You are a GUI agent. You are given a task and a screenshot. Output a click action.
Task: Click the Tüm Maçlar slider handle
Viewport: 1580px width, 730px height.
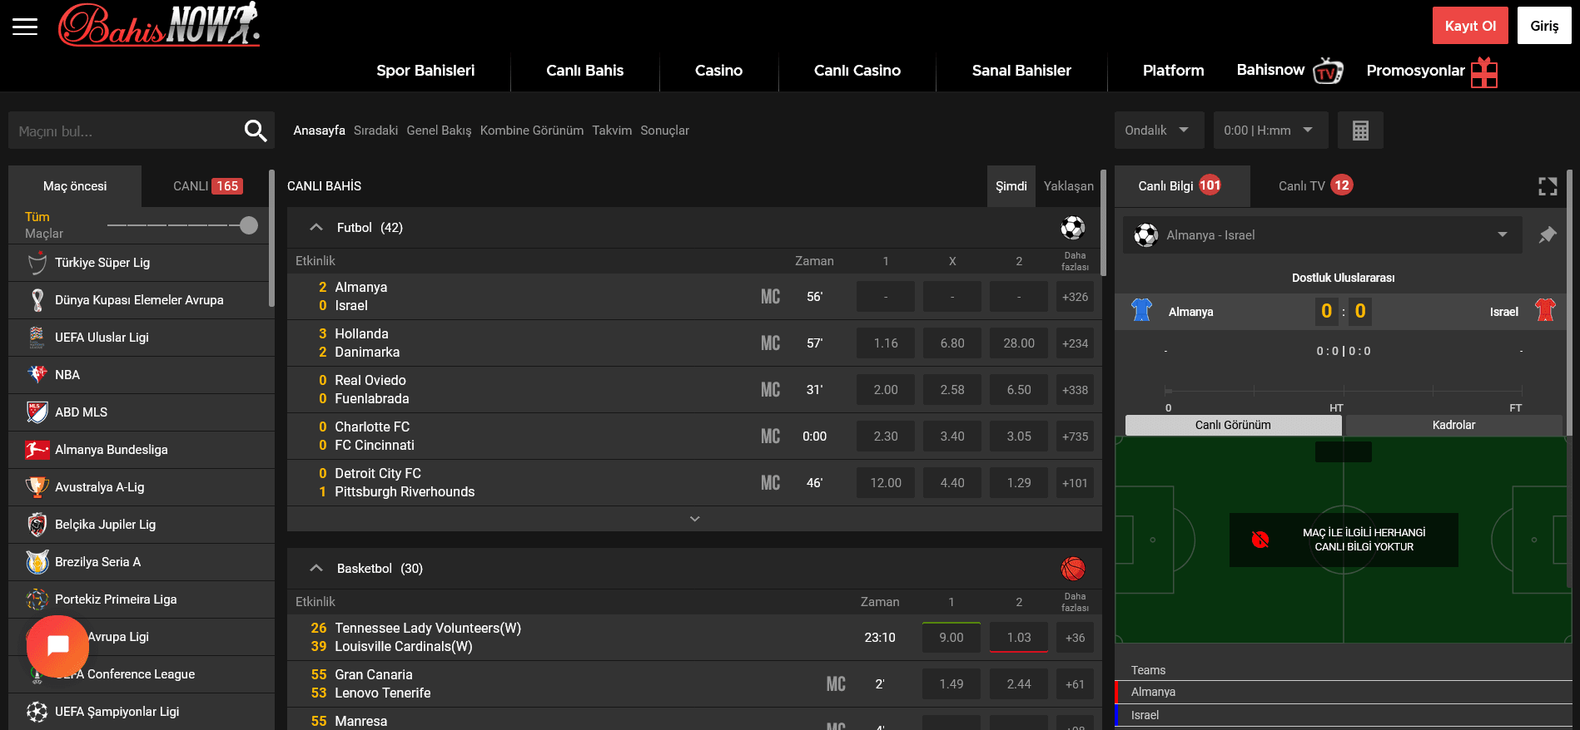(x=248, y=225)
